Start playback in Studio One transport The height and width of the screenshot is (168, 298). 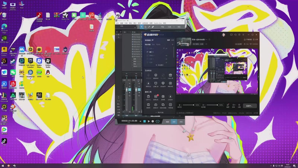(149, 121)
